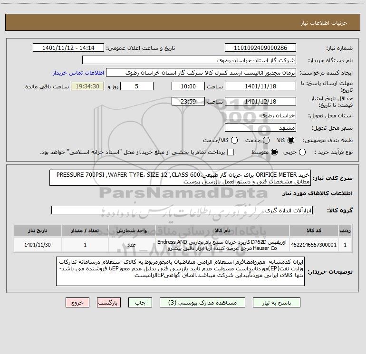
Task: Click the price validity date 1401/12/18
Action: [x=260, y=101]
